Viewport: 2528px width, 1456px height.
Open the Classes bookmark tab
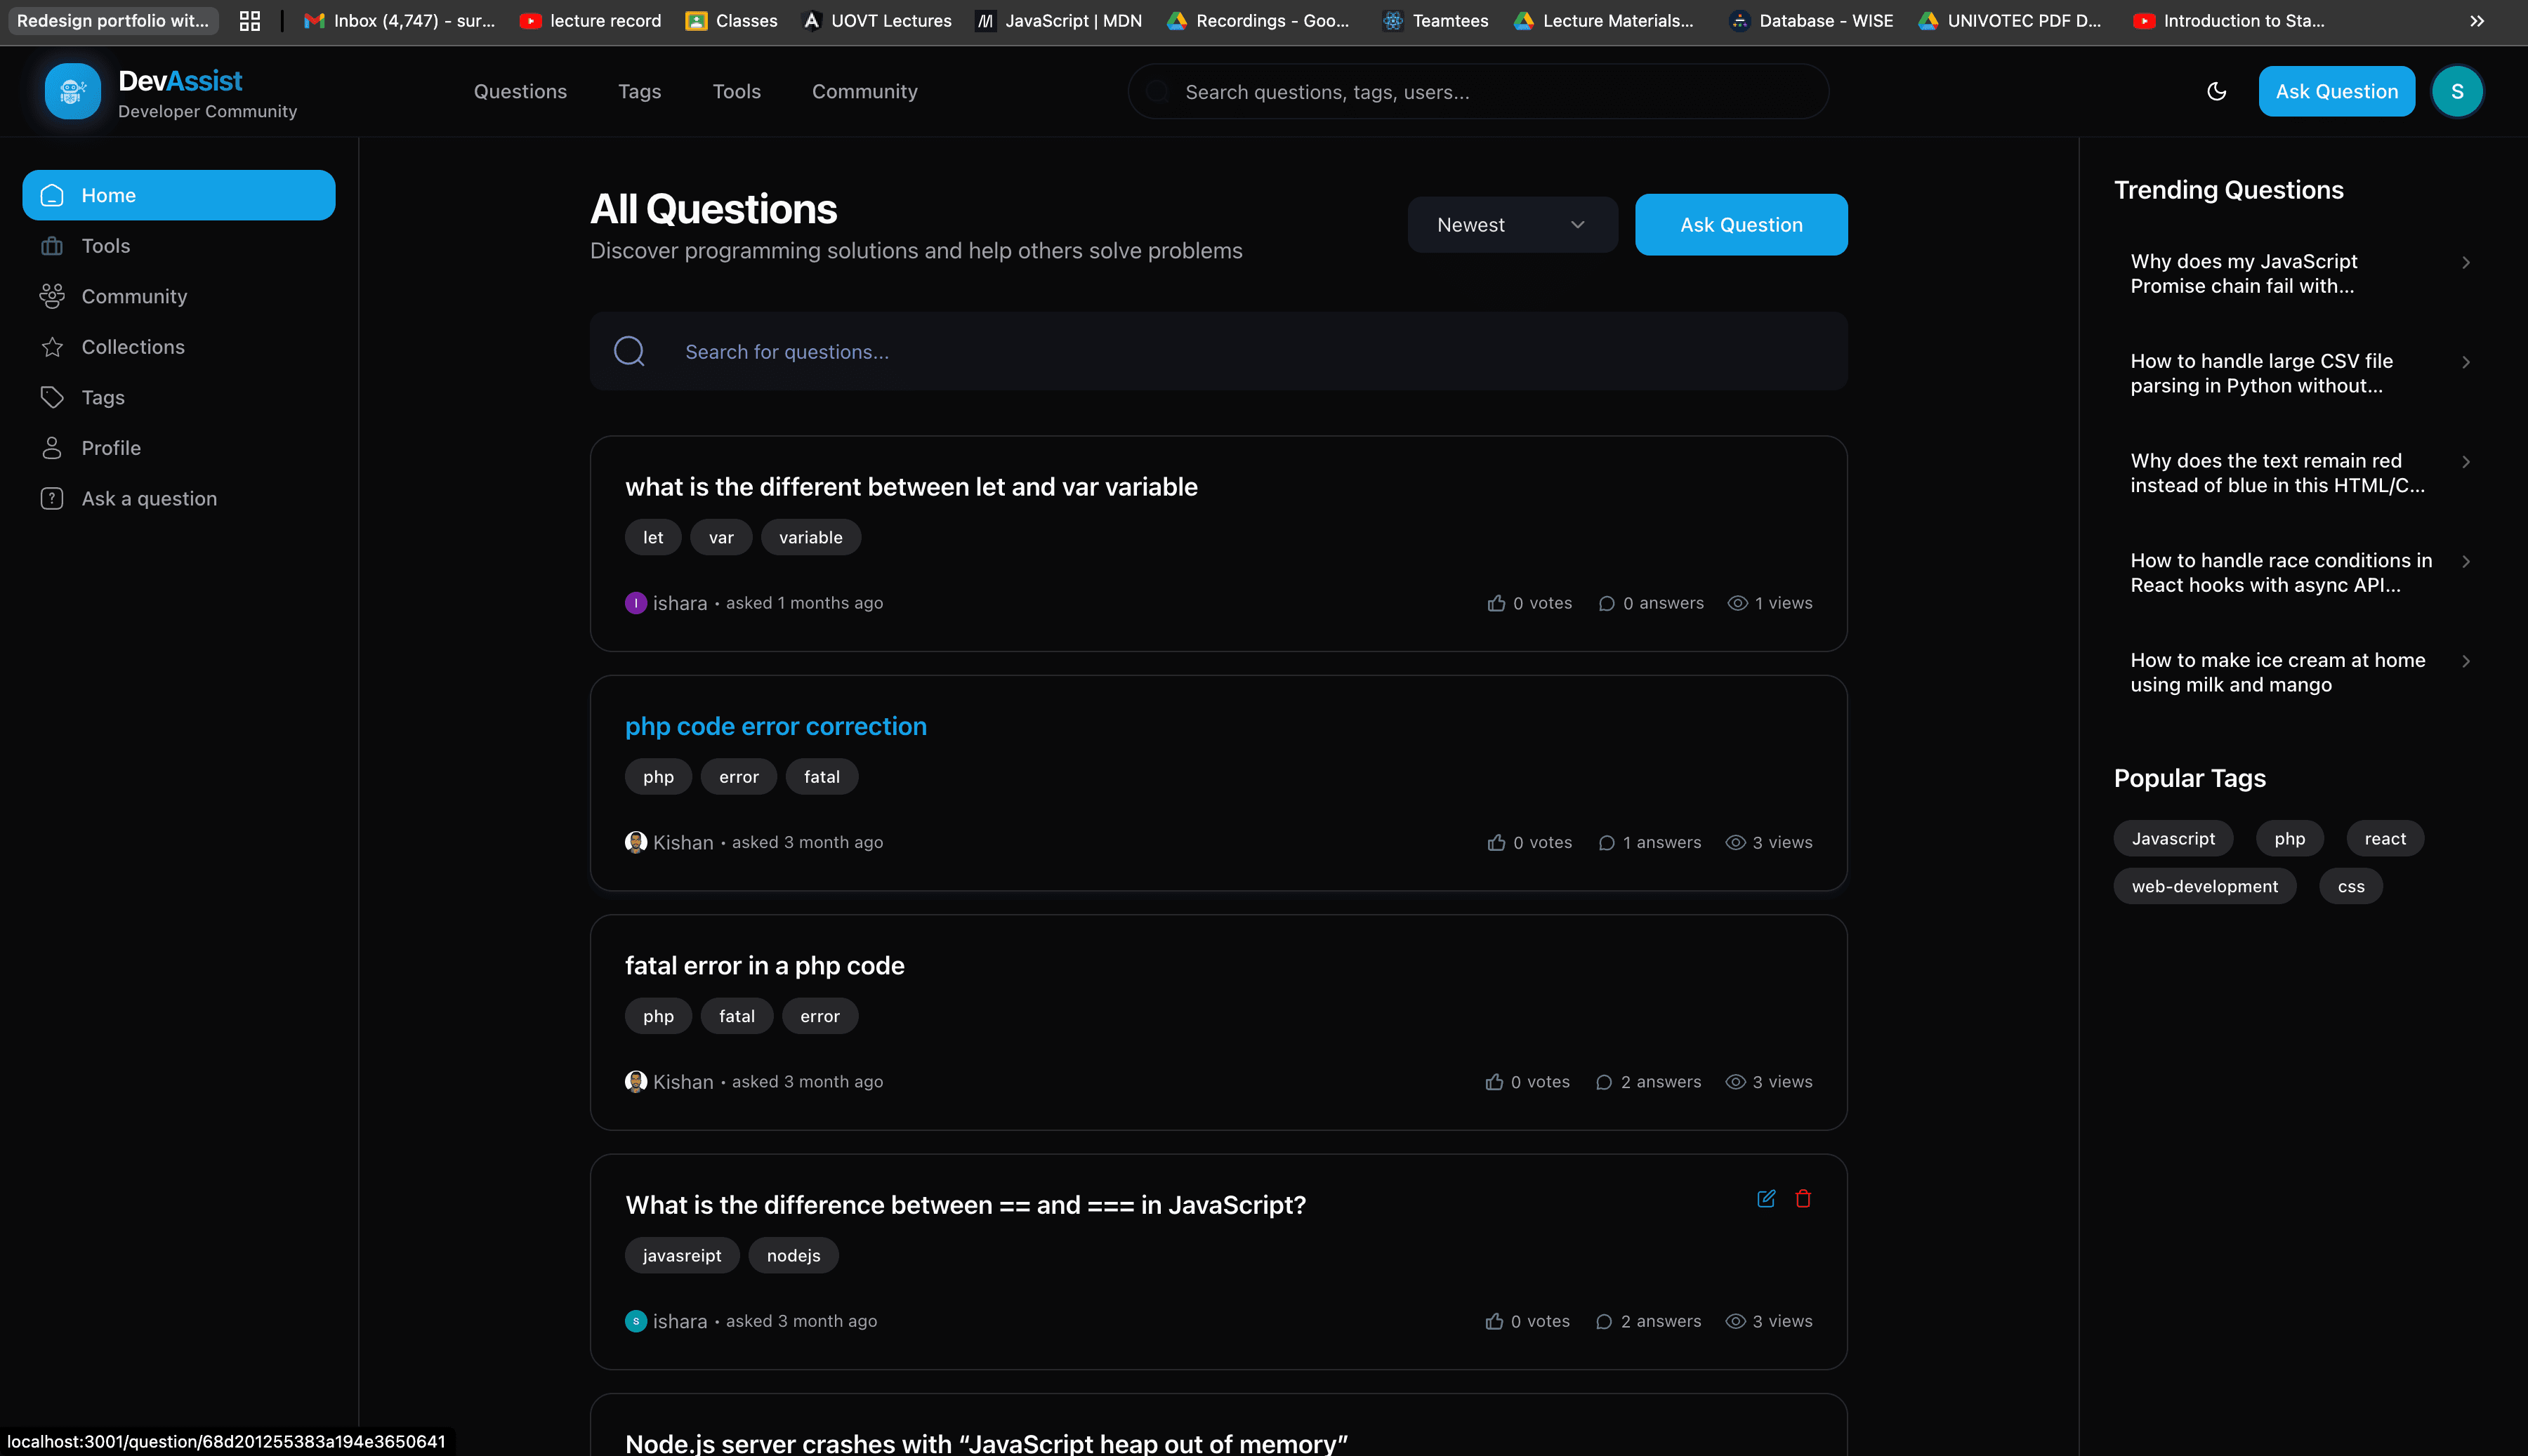[x=730, y=20]
